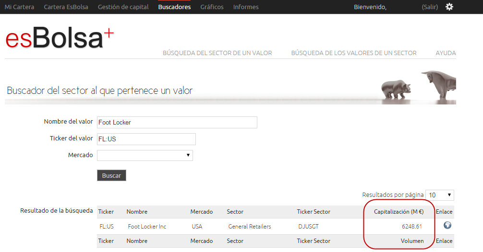Click the Capitalización (M €) column header

pos(398,212)
